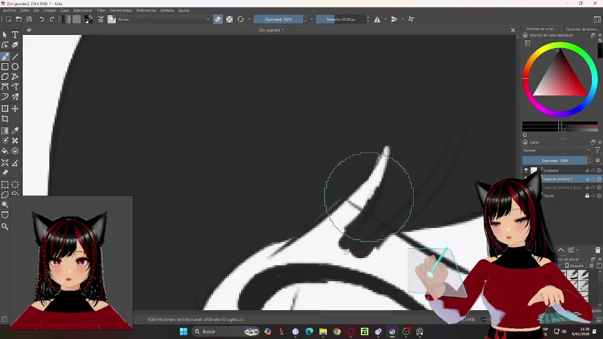
Task: Select the Line tool
Action: pyautogui.click(x=15, y=56)
